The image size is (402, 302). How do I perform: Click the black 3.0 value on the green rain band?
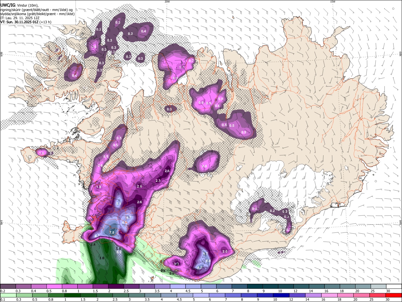102,258
